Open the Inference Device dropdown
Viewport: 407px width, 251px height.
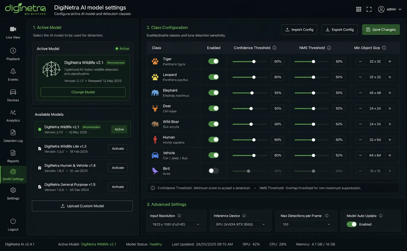coord(240,224)
